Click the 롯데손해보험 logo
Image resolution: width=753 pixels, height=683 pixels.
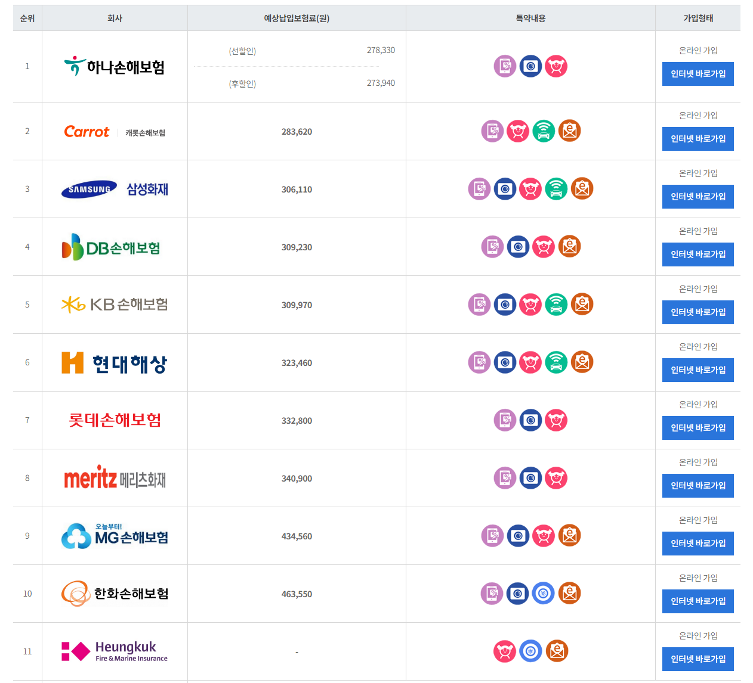click(115, 420)
